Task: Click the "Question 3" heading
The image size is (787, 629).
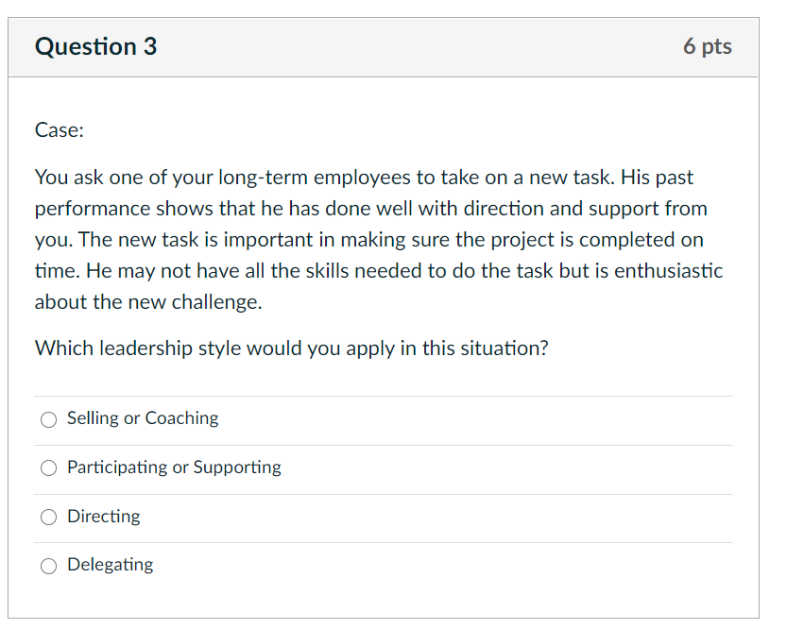Action: pyautogui.click(x=95, y=46)
